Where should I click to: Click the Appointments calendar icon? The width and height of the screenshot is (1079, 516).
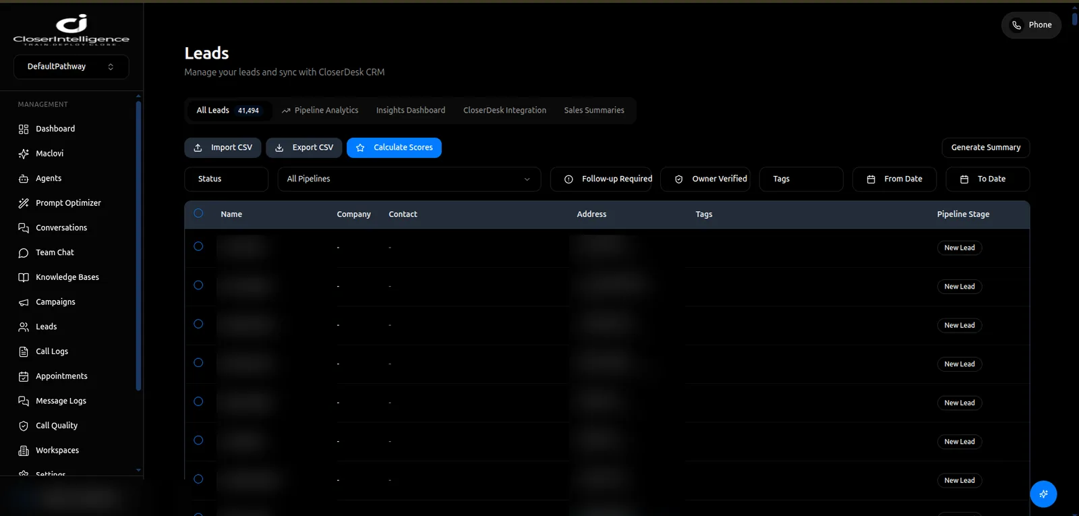coord(24,376)
